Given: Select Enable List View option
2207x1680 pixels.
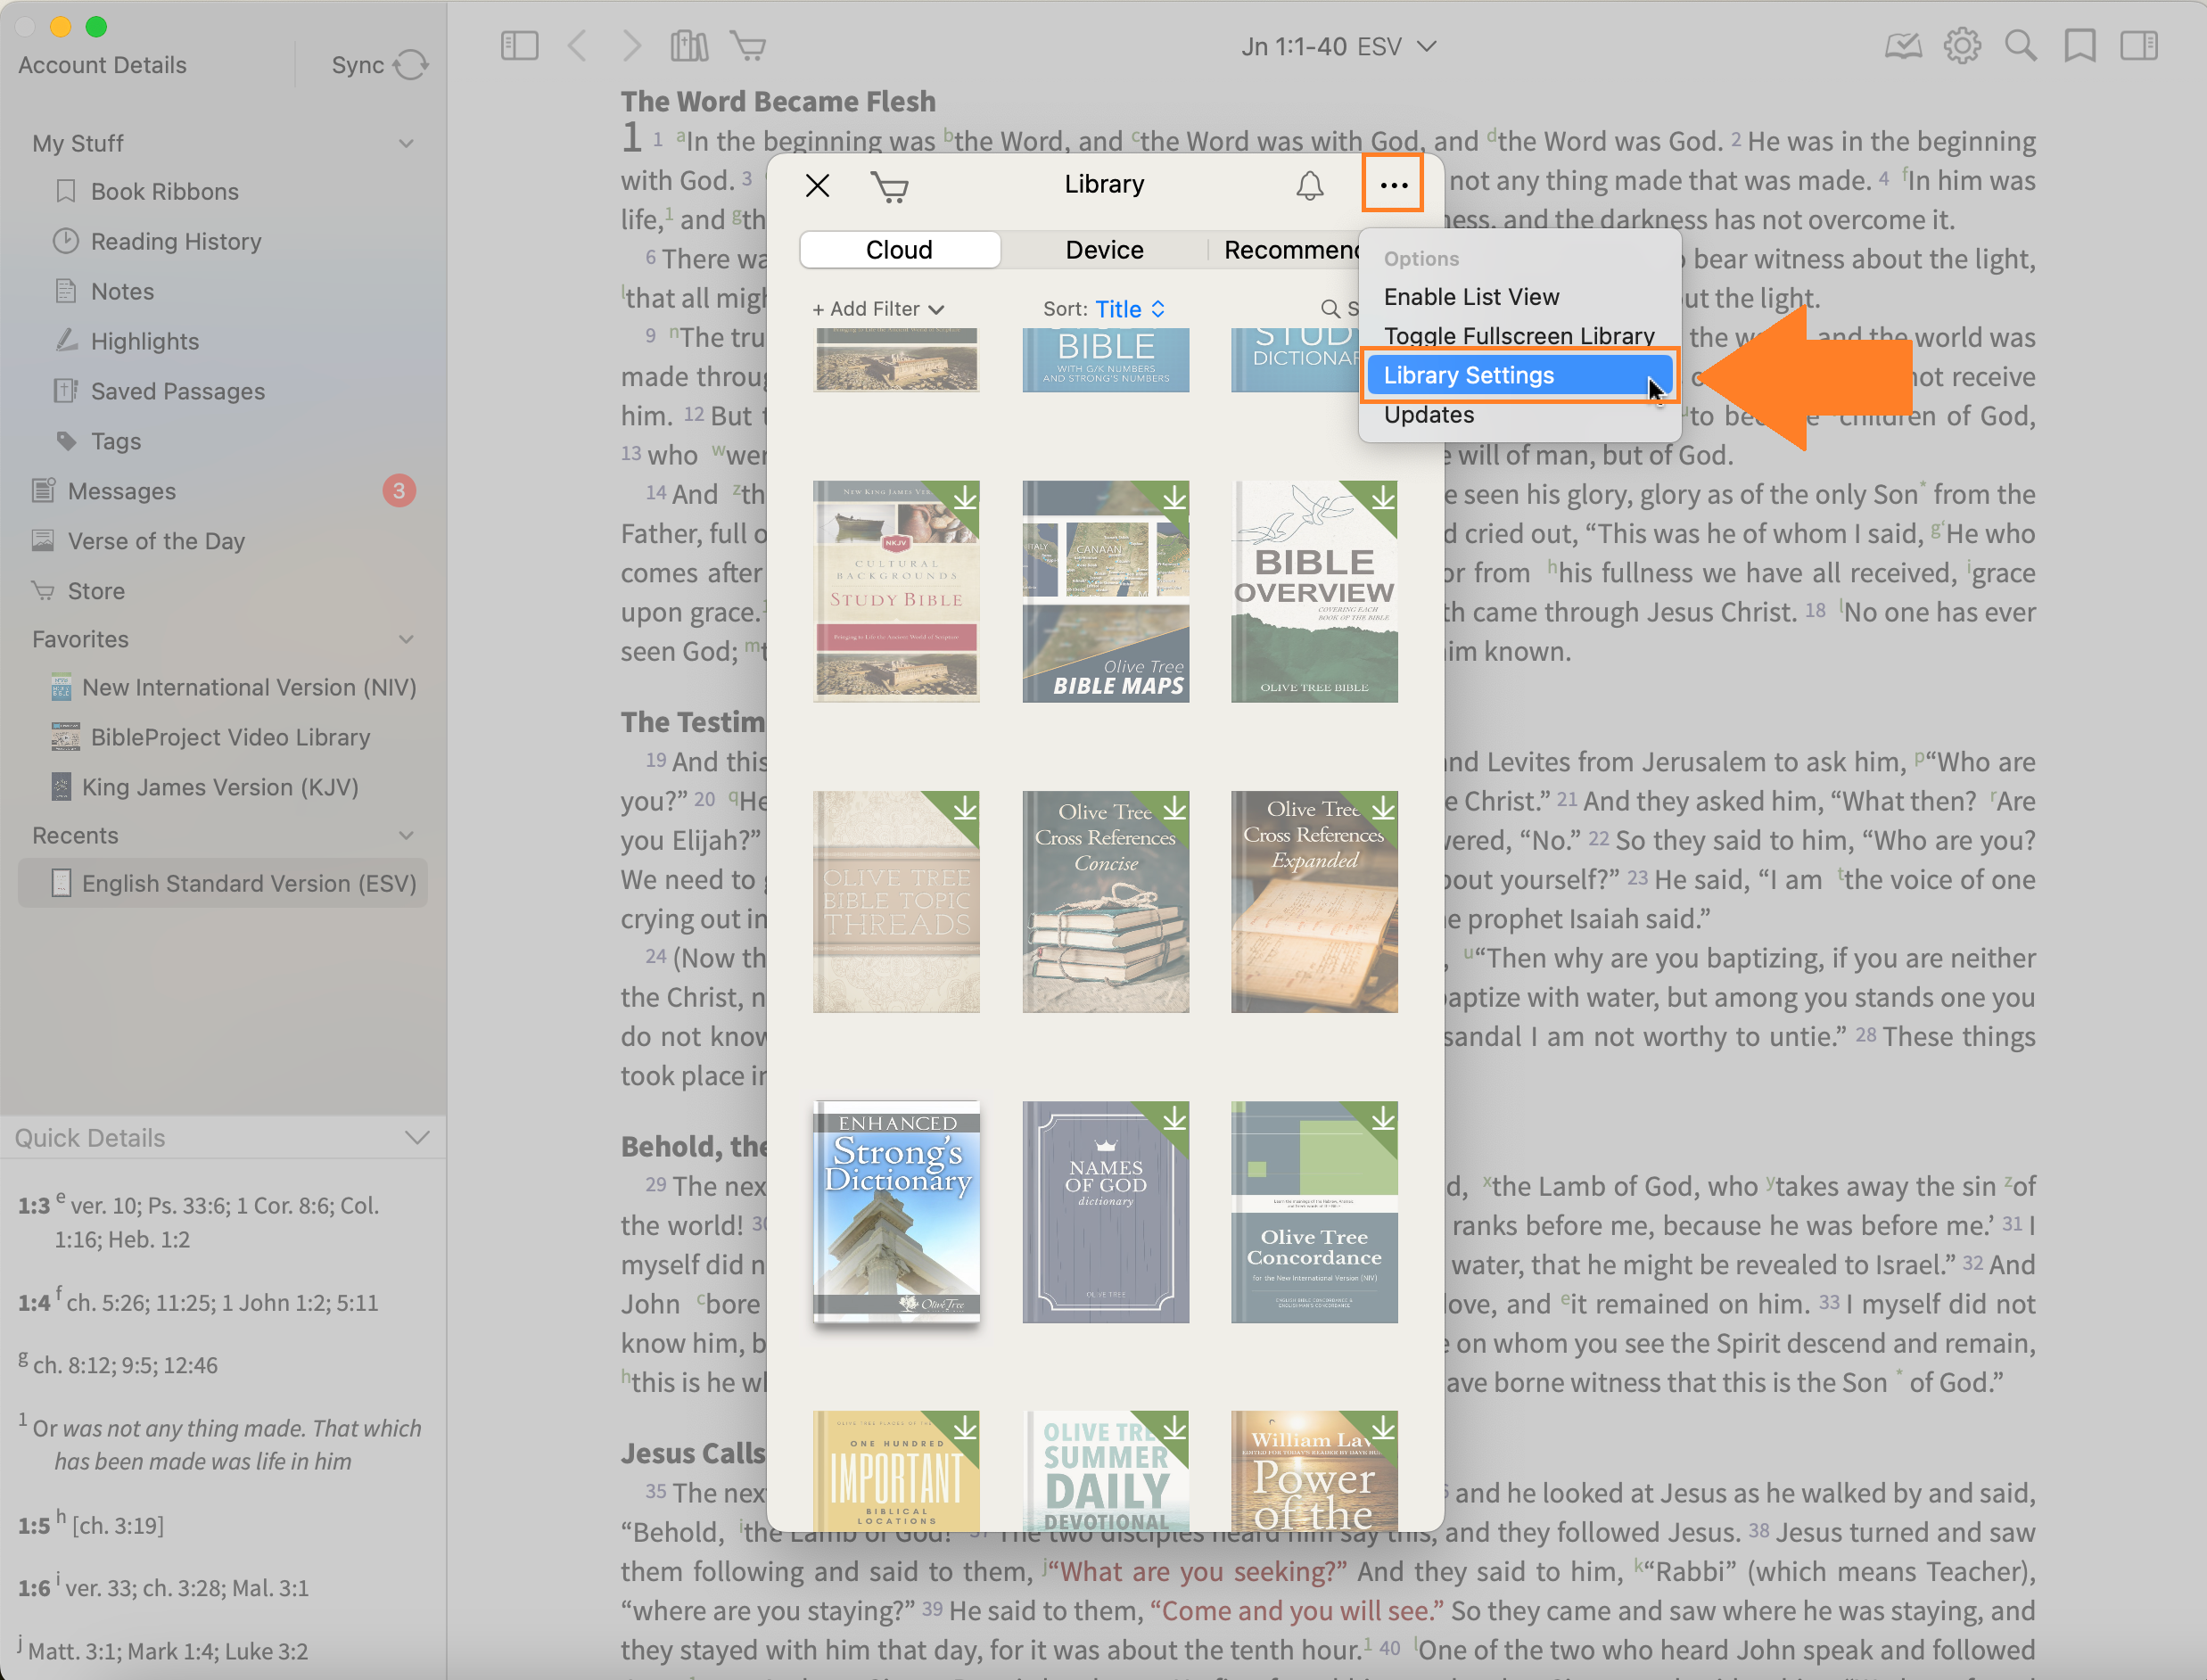Looking at the screenshot, I should [x=1470, y=297].
